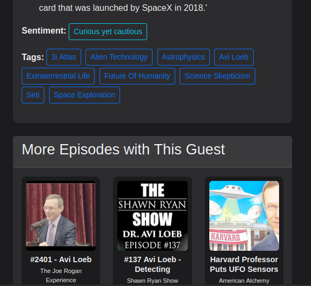Select the Seti tag
The height and width of the screenshot is (286, 311).
pos(33,95)
